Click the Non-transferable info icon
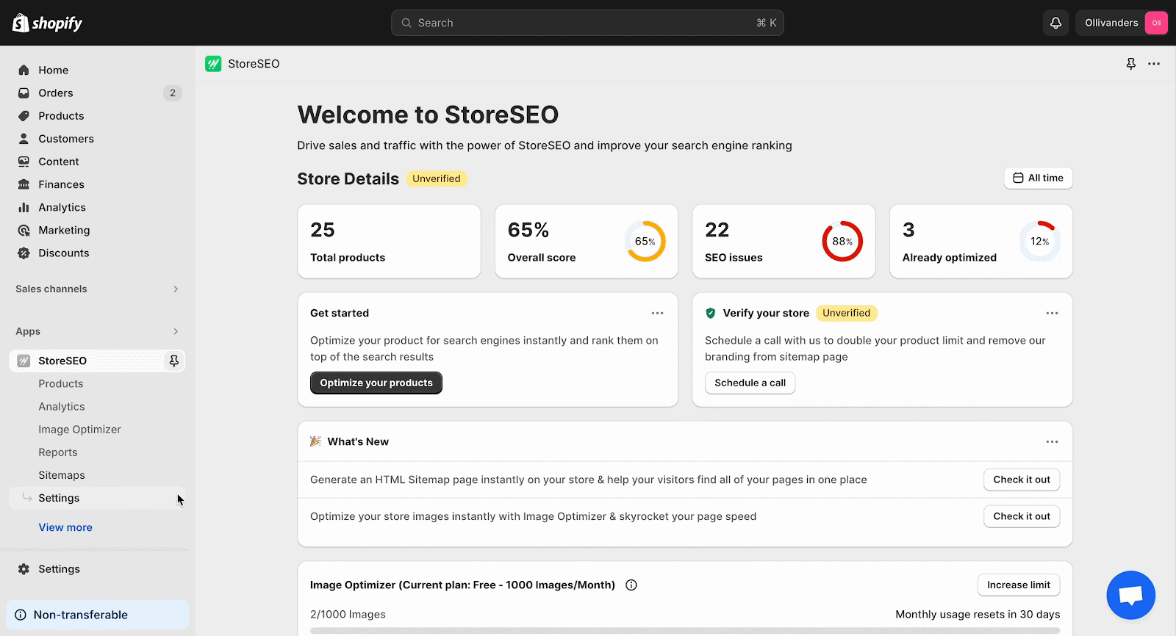 pos(21,615)
